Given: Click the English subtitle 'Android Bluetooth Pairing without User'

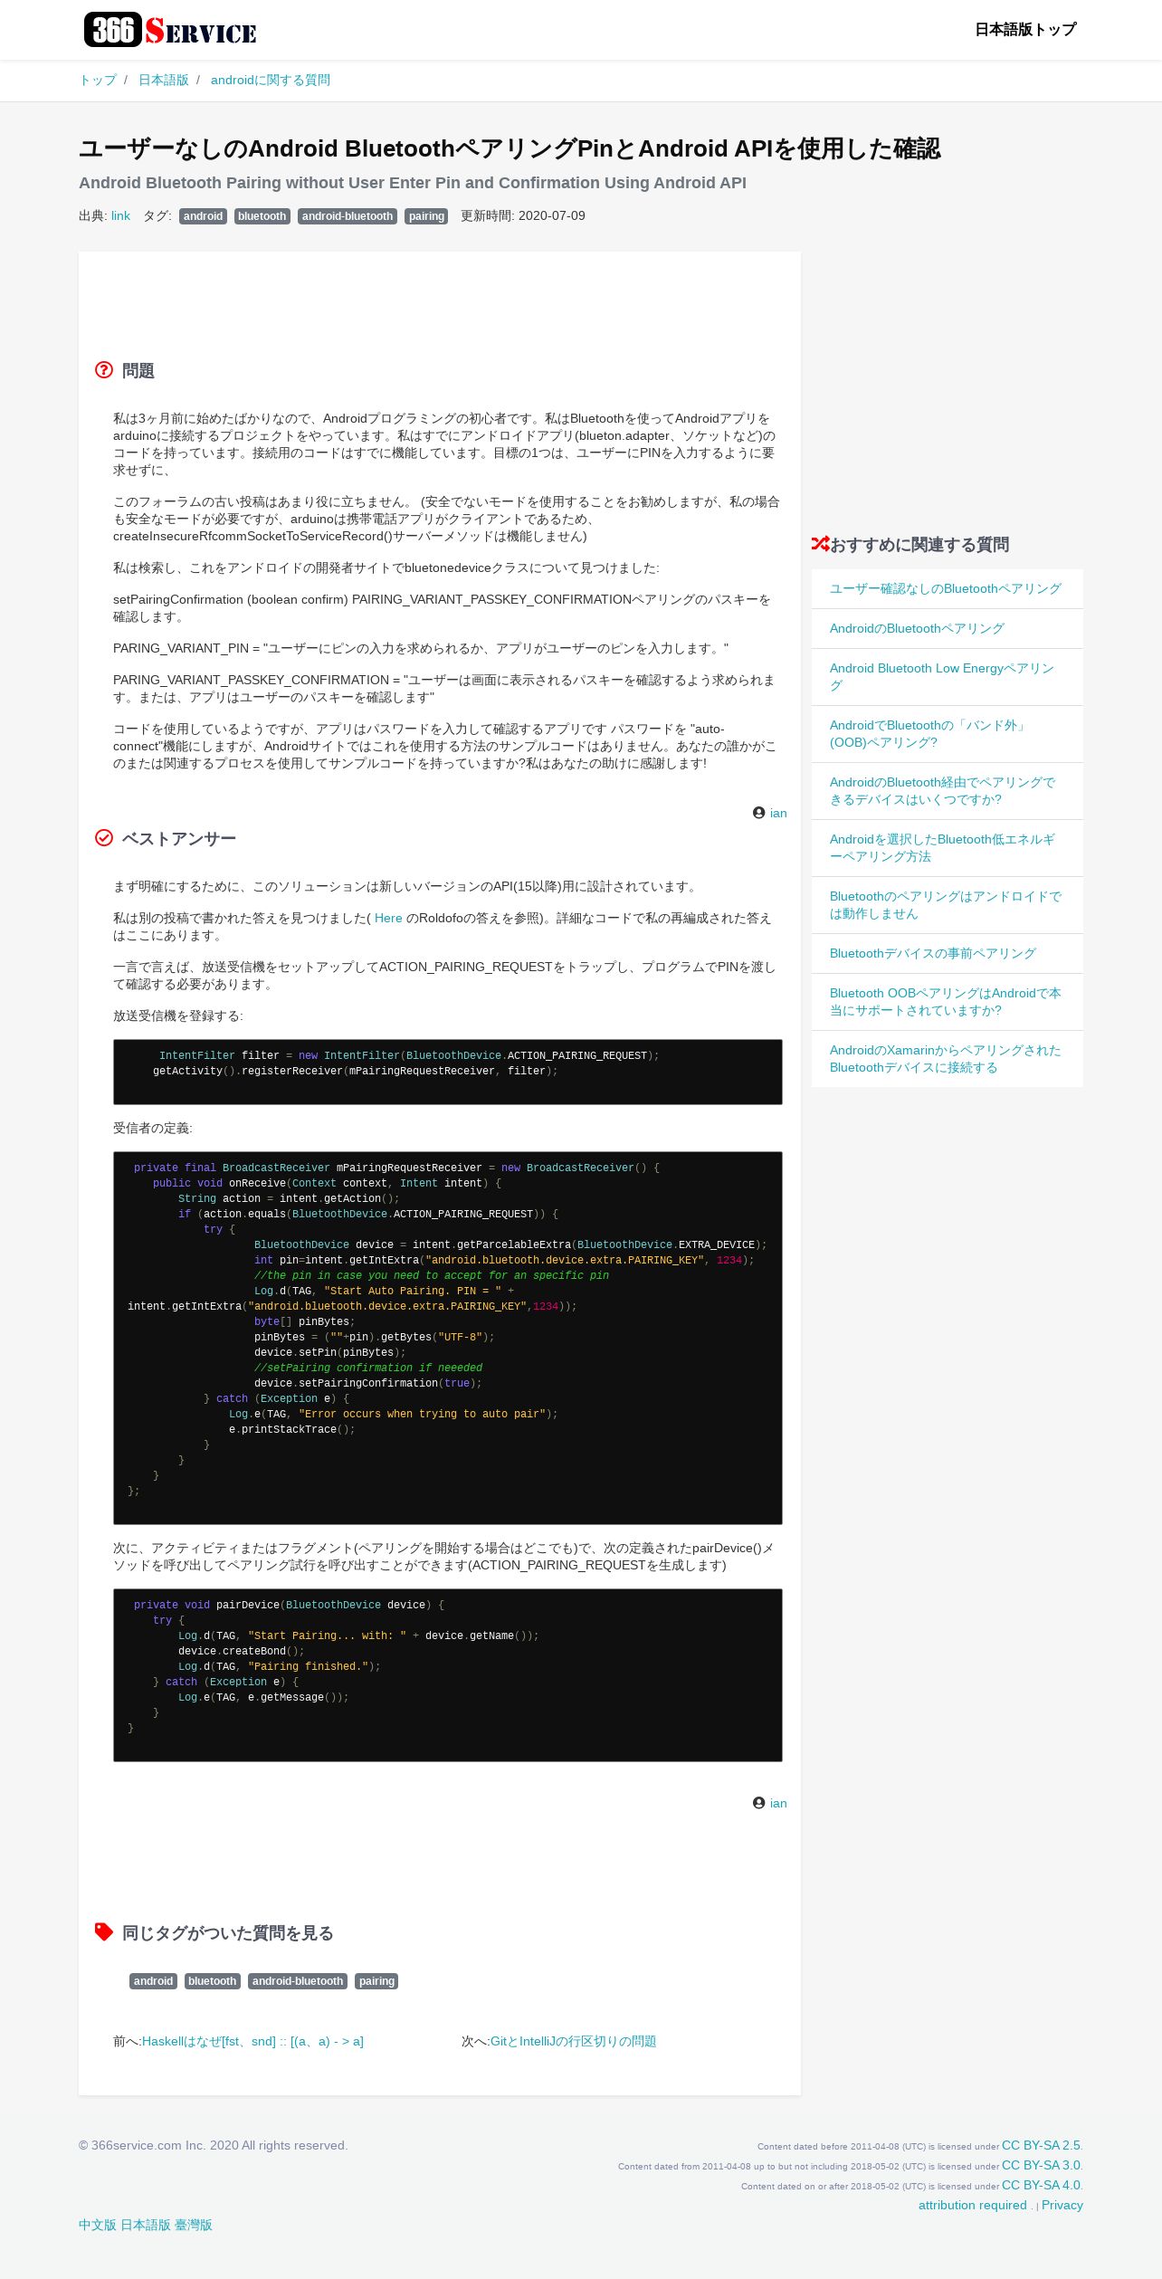Looking at the screenshot, I should [413, 183].
